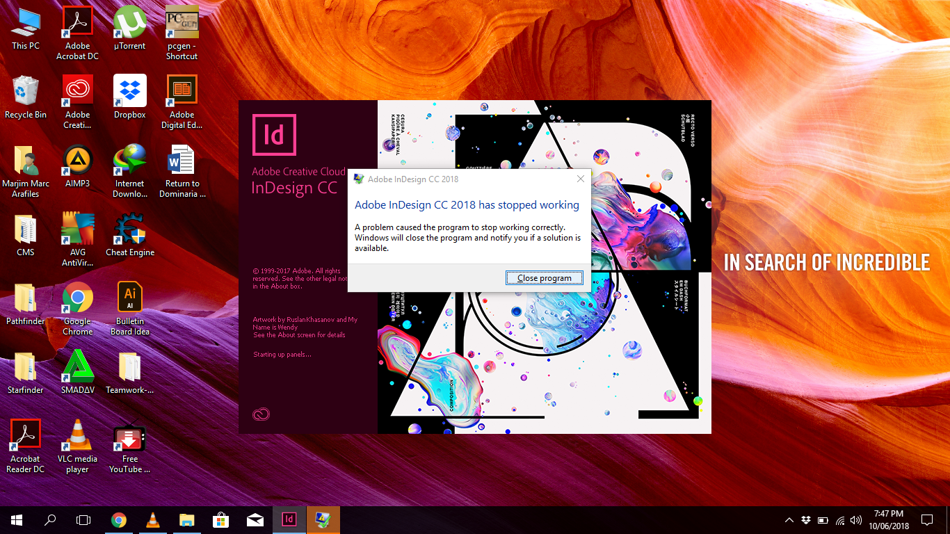This screenshot has height=534, width=950.
Task: Open VLC from the taskbar
Action: tap(153, 520)
